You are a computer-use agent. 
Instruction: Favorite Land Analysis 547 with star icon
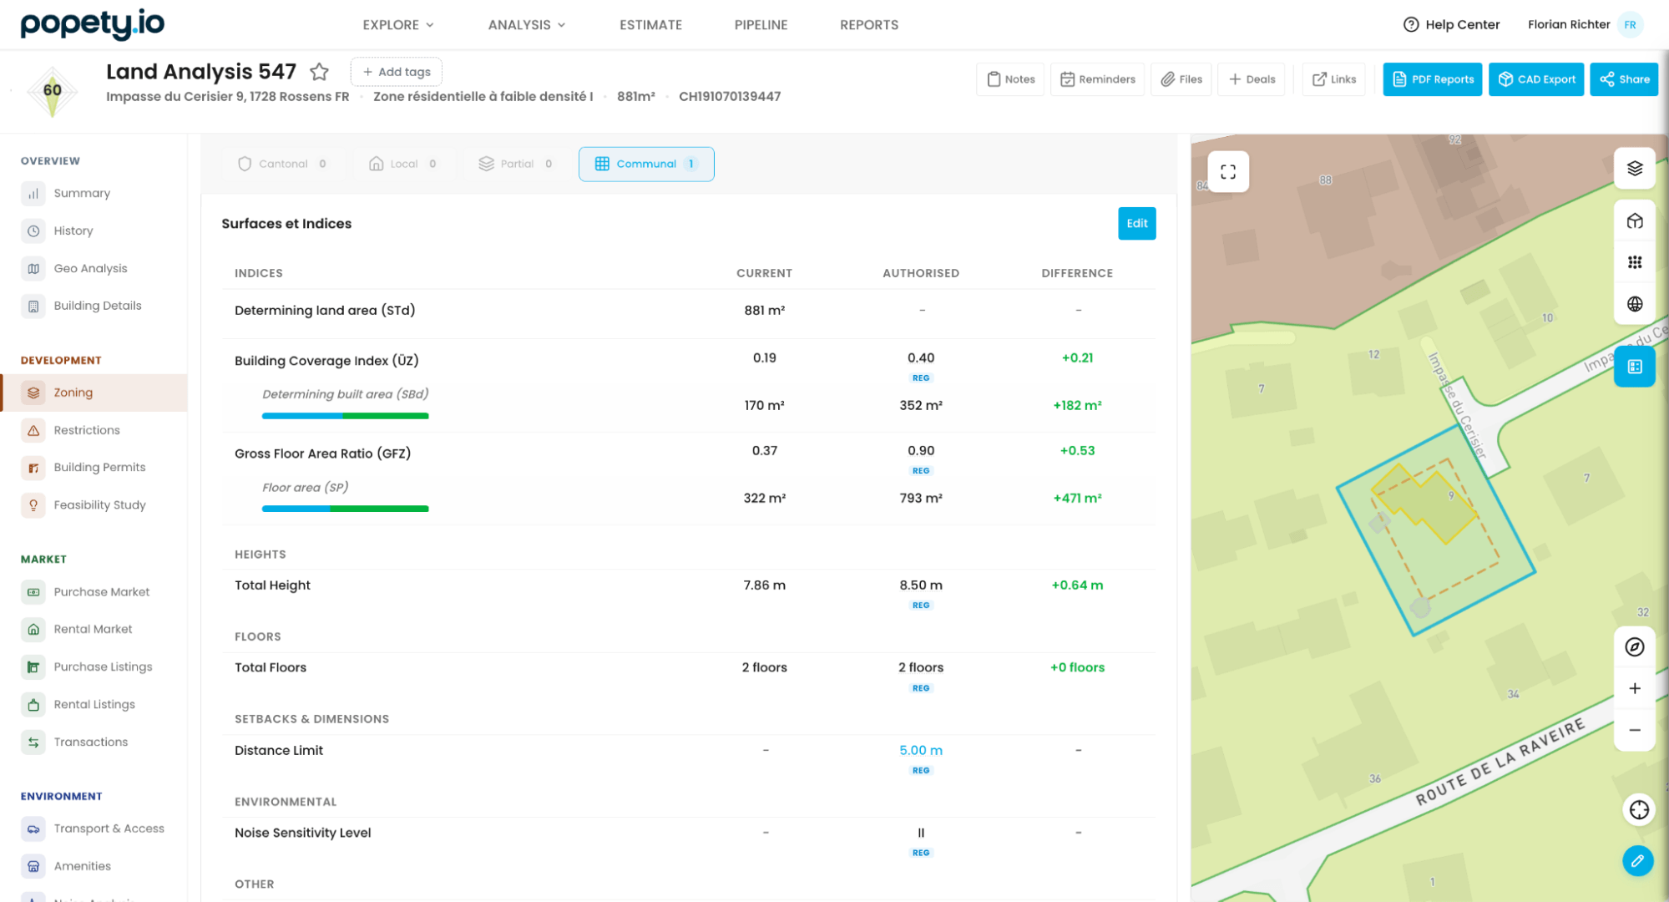point(319,72)
